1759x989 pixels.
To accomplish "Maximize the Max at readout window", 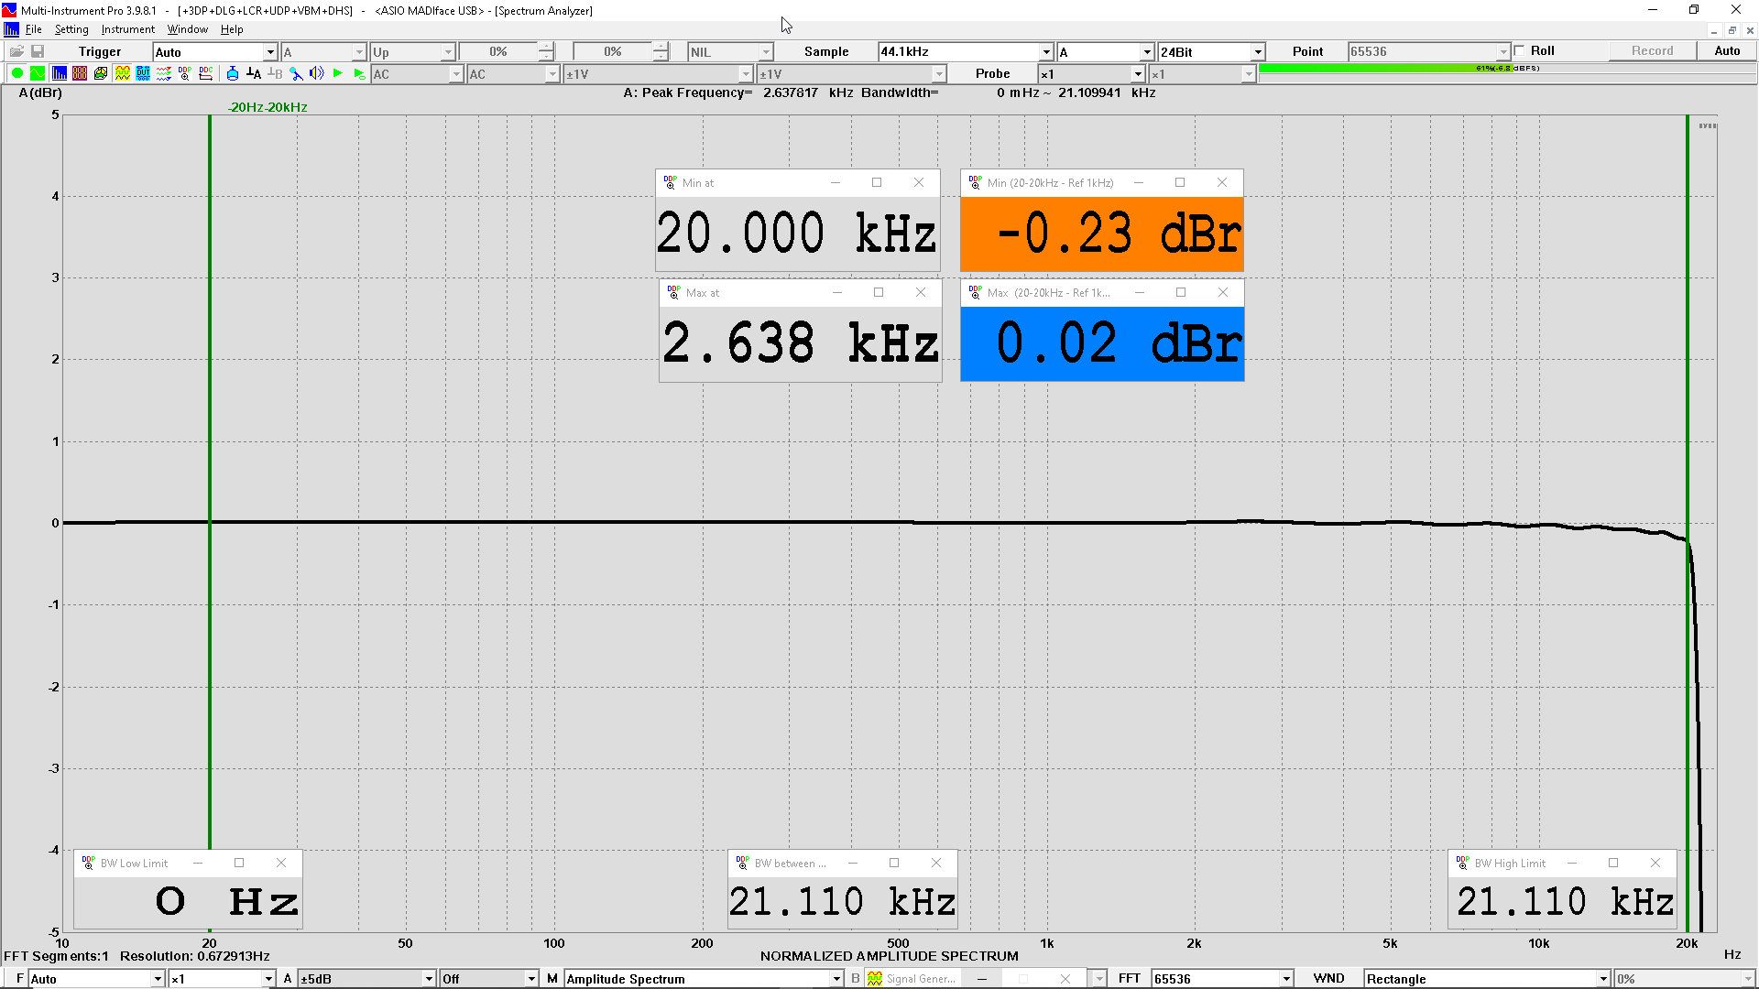I will [879, 292].
